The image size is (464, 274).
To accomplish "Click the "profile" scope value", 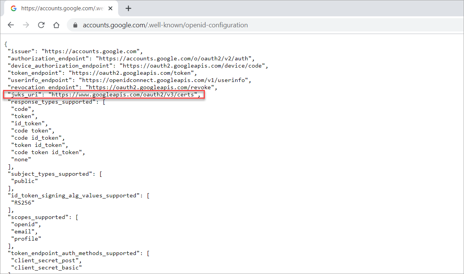I will [x=26, y=239].
